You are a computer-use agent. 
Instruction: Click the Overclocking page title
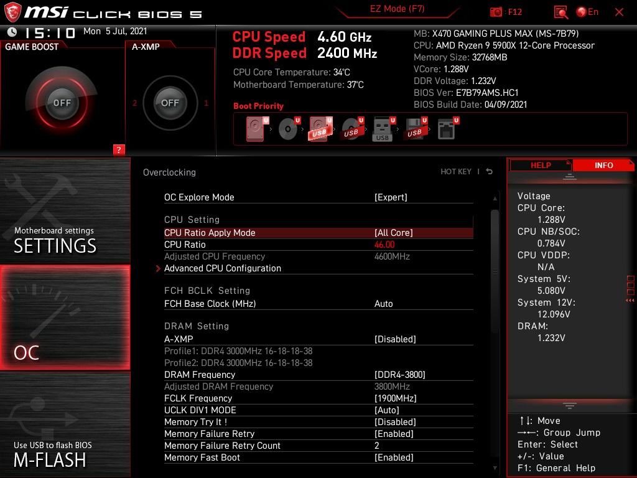tap(169, 172)
